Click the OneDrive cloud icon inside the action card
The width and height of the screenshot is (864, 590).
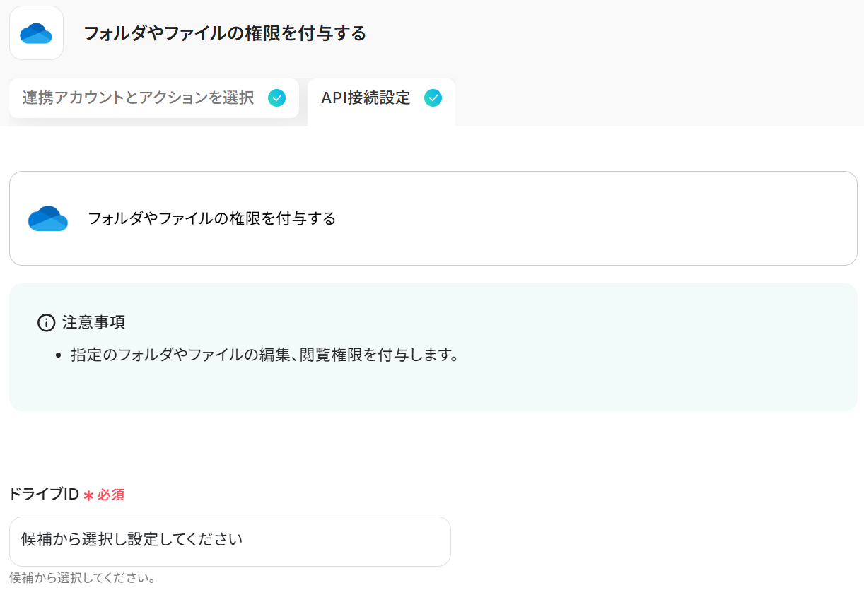pyautogui.click(x=48, y=218)
